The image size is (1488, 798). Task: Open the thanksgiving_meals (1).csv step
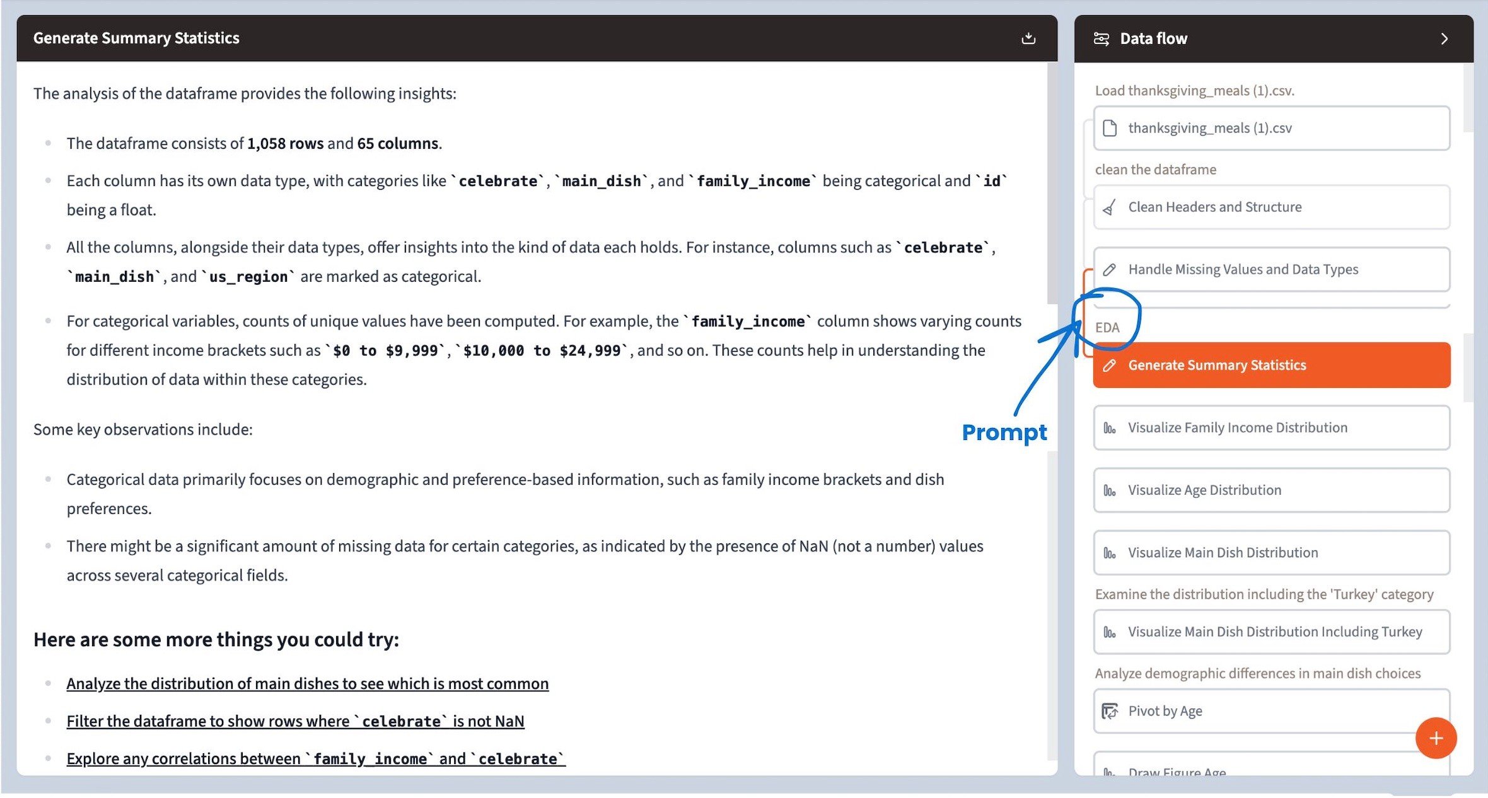coord(1272,129)
